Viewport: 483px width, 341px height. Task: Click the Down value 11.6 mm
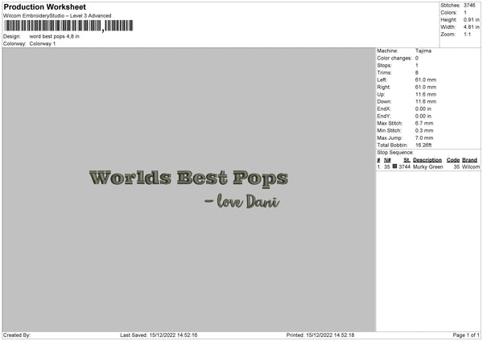pyautogui.click(x=426, y=101)
